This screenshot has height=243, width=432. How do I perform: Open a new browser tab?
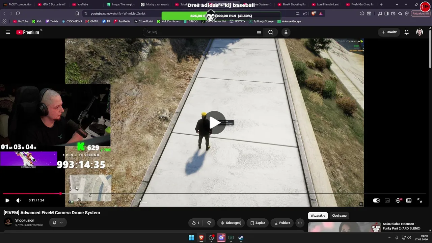point(381,5)
